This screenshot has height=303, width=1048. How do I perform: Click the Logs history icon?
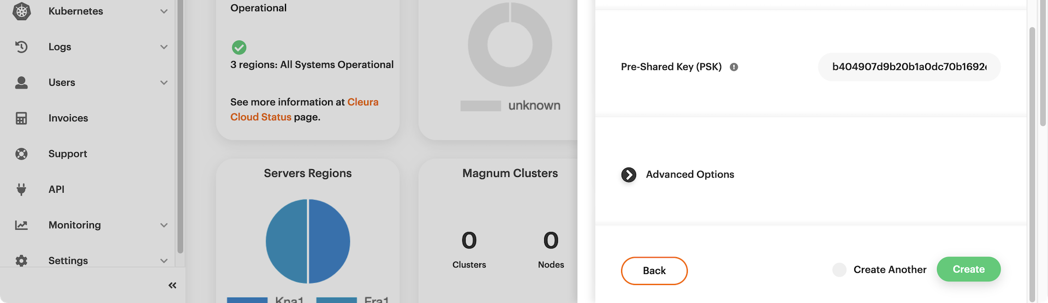[21, 47]
